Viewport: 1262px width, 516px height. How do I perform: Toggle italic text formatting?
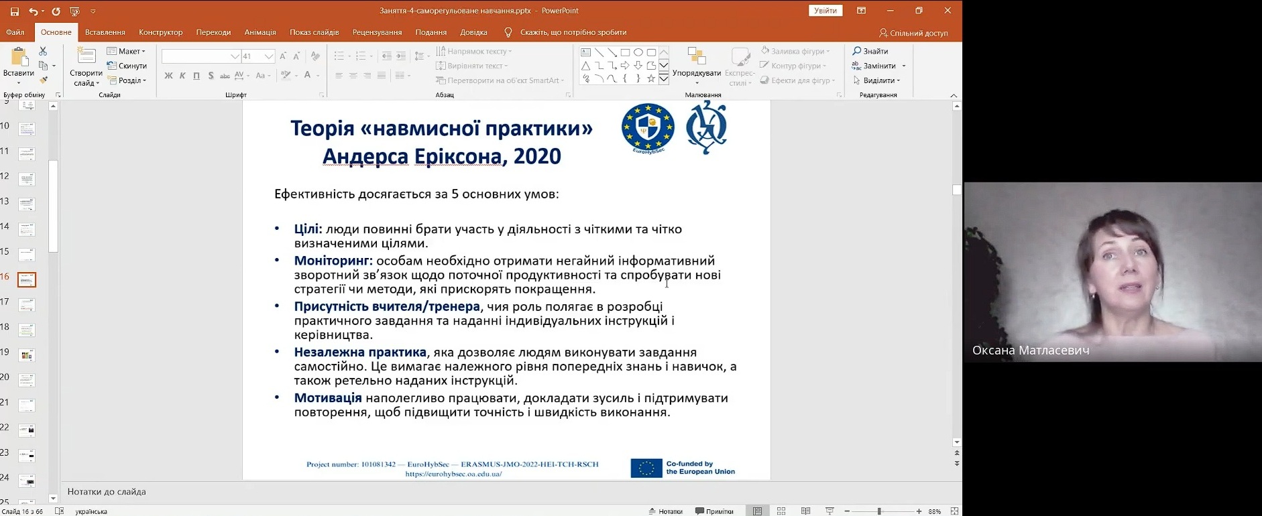(x=182, y=76)
